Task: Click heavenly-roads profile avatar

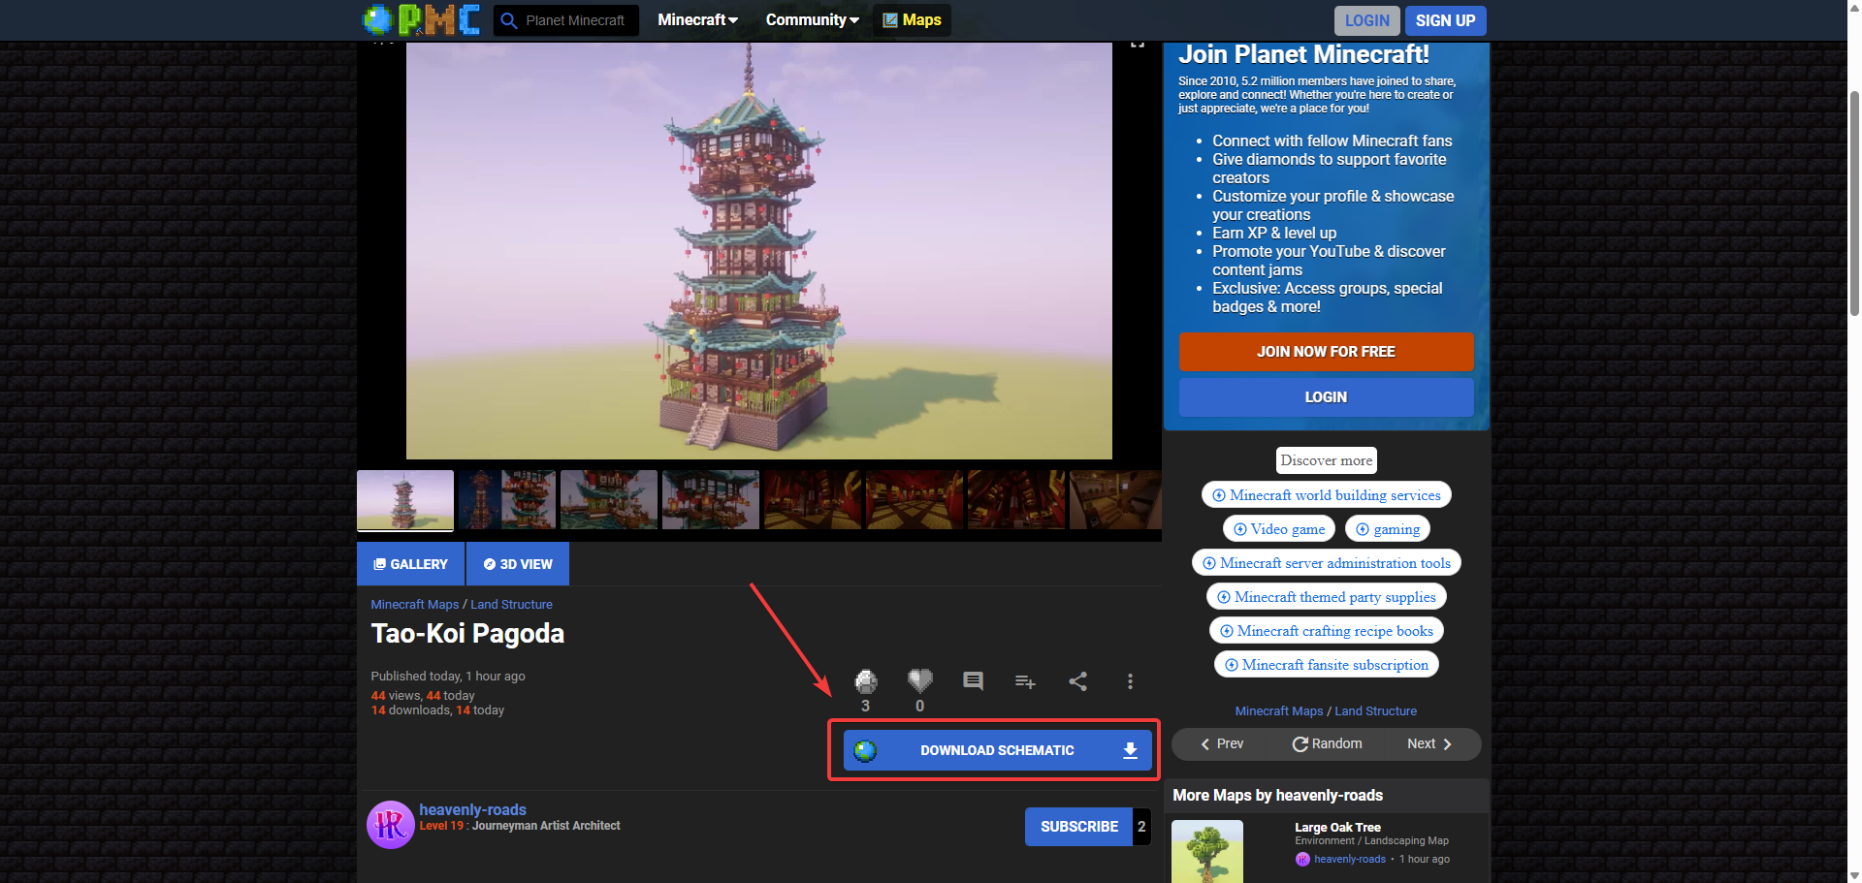Action: coord(391,825)
